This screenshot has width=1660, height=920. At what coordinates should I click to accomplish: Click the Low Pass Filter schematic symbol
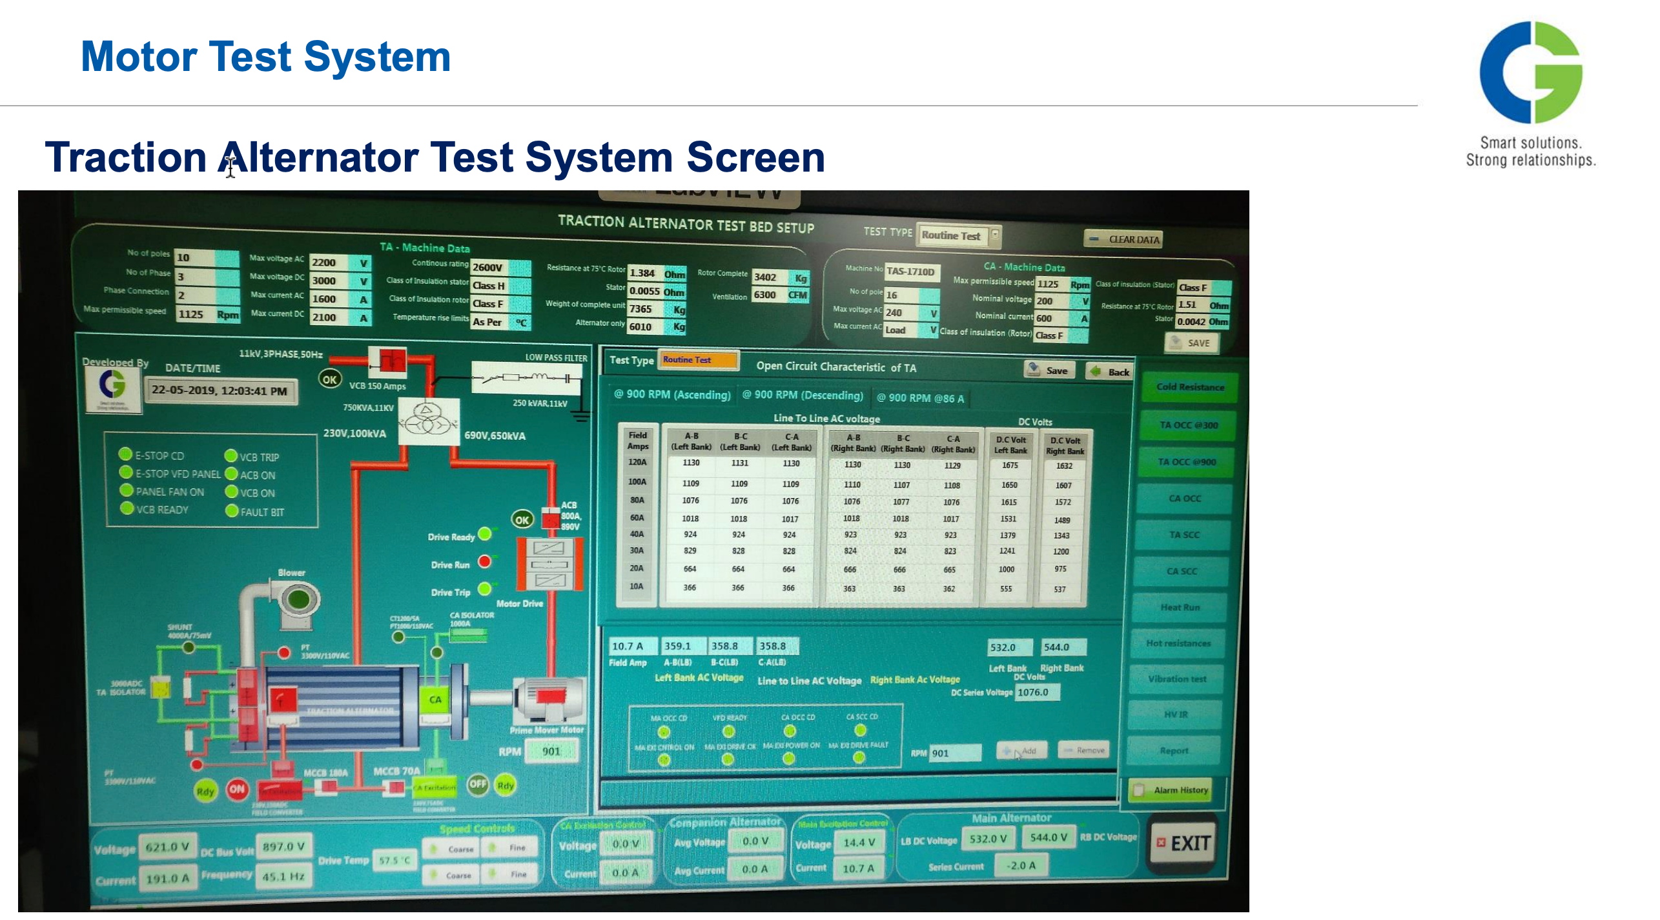coord(528,378)
